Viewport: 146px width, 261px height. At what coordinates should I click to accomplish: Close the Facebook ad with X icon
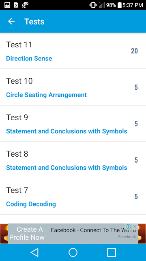click(x=135, y=227)
